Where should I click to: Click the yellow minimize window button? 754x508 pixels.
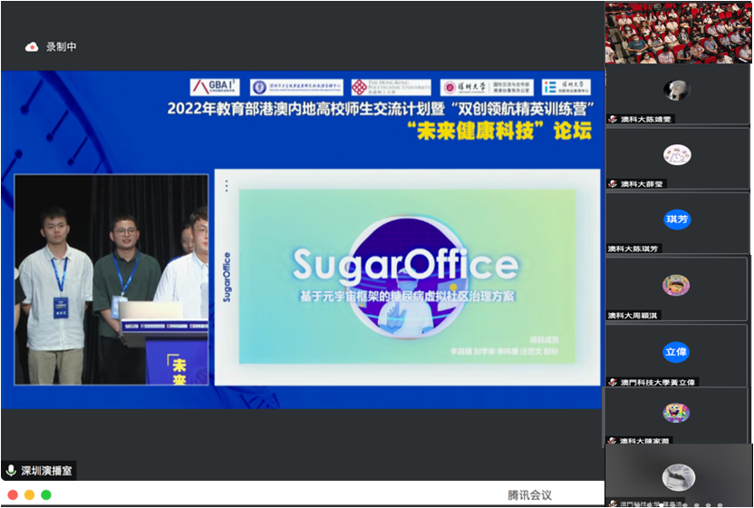[29, 494]
